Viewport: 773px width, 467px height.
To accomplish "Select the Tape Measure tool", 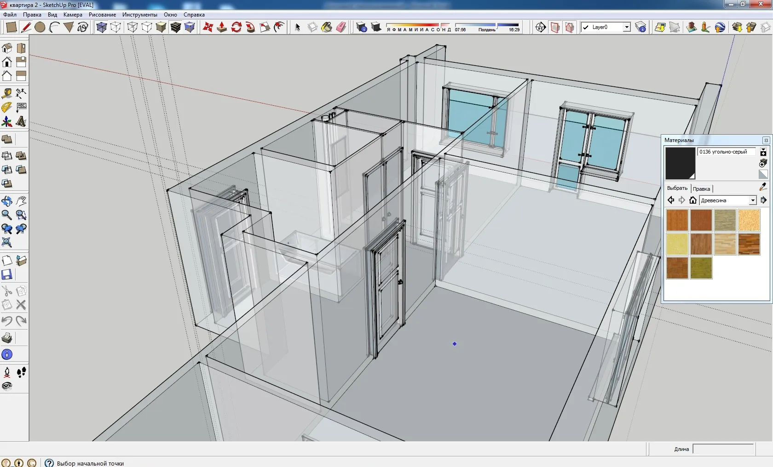I will pyautogui.click(x=7, y=94).
